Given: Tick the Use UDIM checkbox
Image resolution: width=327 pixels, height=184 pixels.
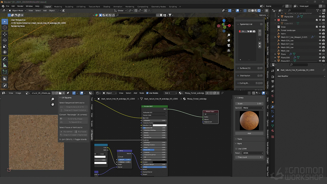Looking at the screenshot, I should (x=236, y=149).
